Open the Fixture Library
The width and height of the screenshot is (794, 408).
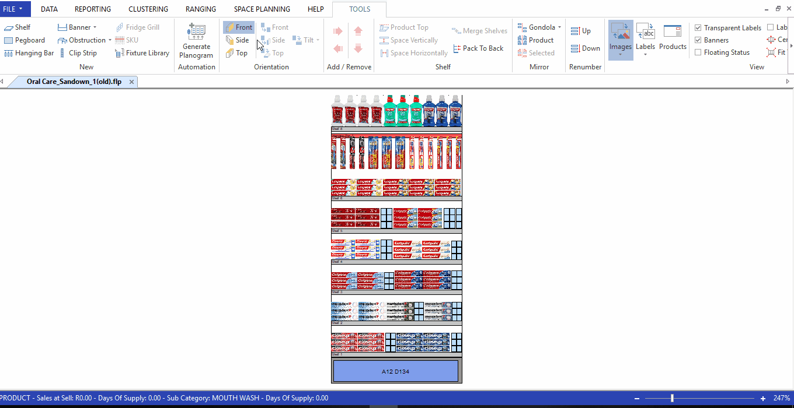coord(142,53)
